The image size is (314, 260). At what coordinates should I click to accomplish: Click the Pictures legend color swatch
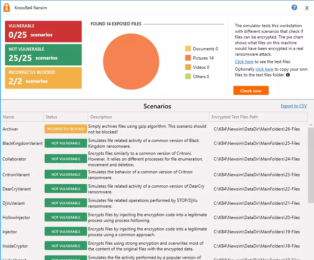tap(188, 58)
